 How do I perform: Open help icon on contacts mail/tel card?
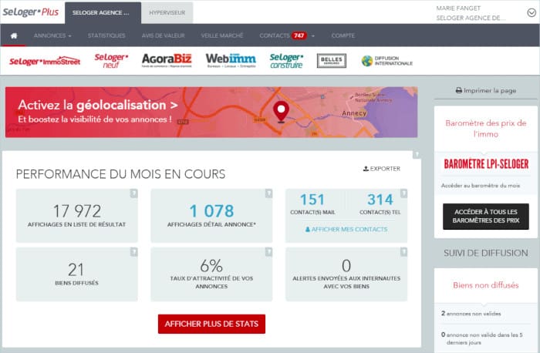(x=403, y=193)
